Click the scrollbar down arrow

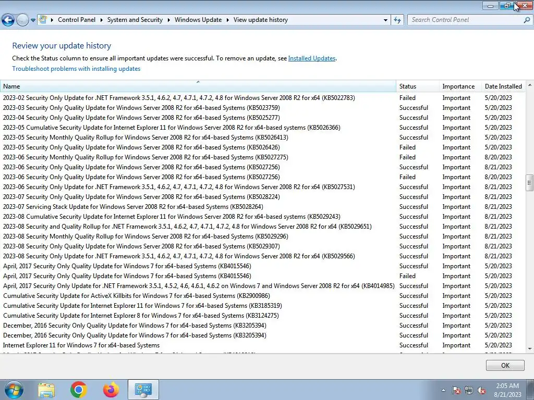tap(530, 348)
